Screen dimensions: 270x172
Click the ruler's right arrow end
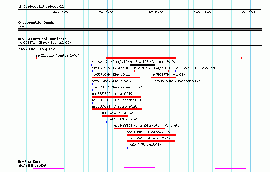[261, 9]
